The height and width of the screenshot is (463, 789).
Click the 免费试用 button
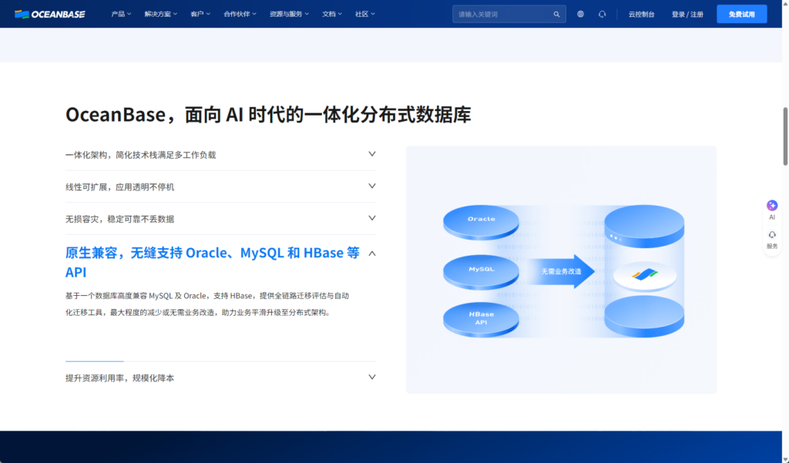[x=742, y=14]
